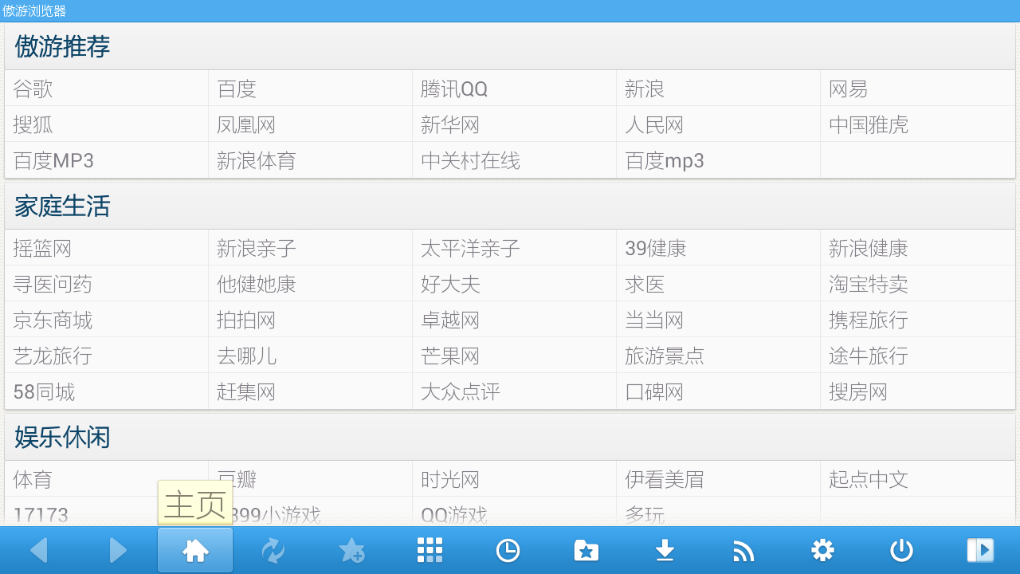Screen dimensions: 1020x574
Task: Go back with the left arrow icon
Action: click(39, 550)
